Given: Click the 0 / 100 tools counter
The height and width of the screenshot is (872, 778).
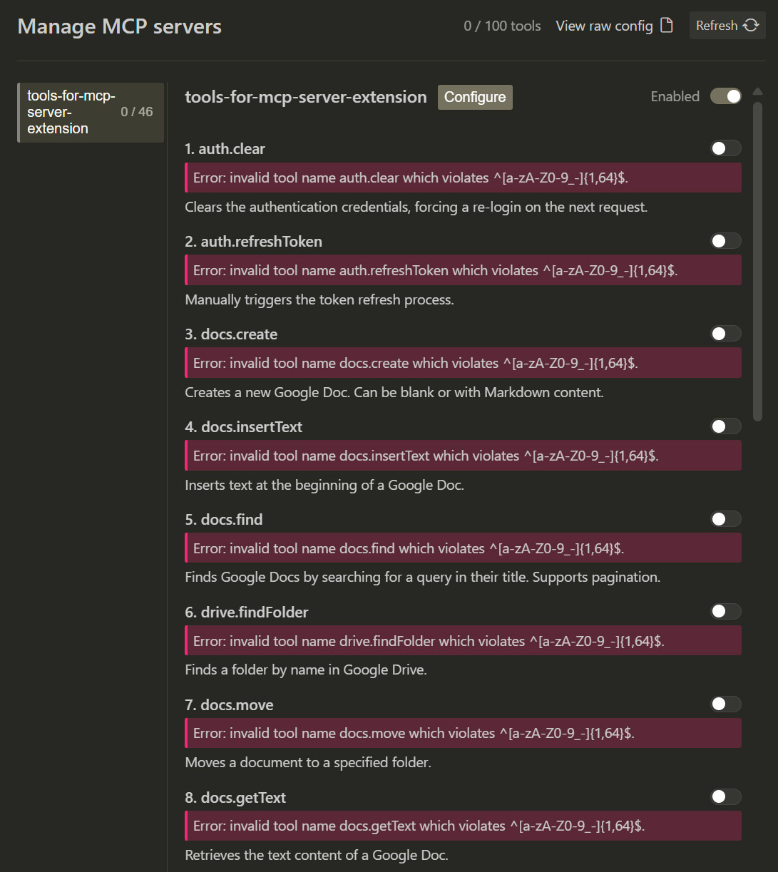Looking at the screenshot, I should pos(502,26).
